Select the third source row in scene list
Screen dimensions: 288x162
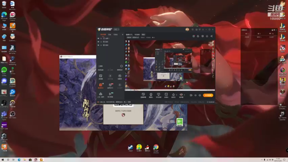[x=111, y=45]
